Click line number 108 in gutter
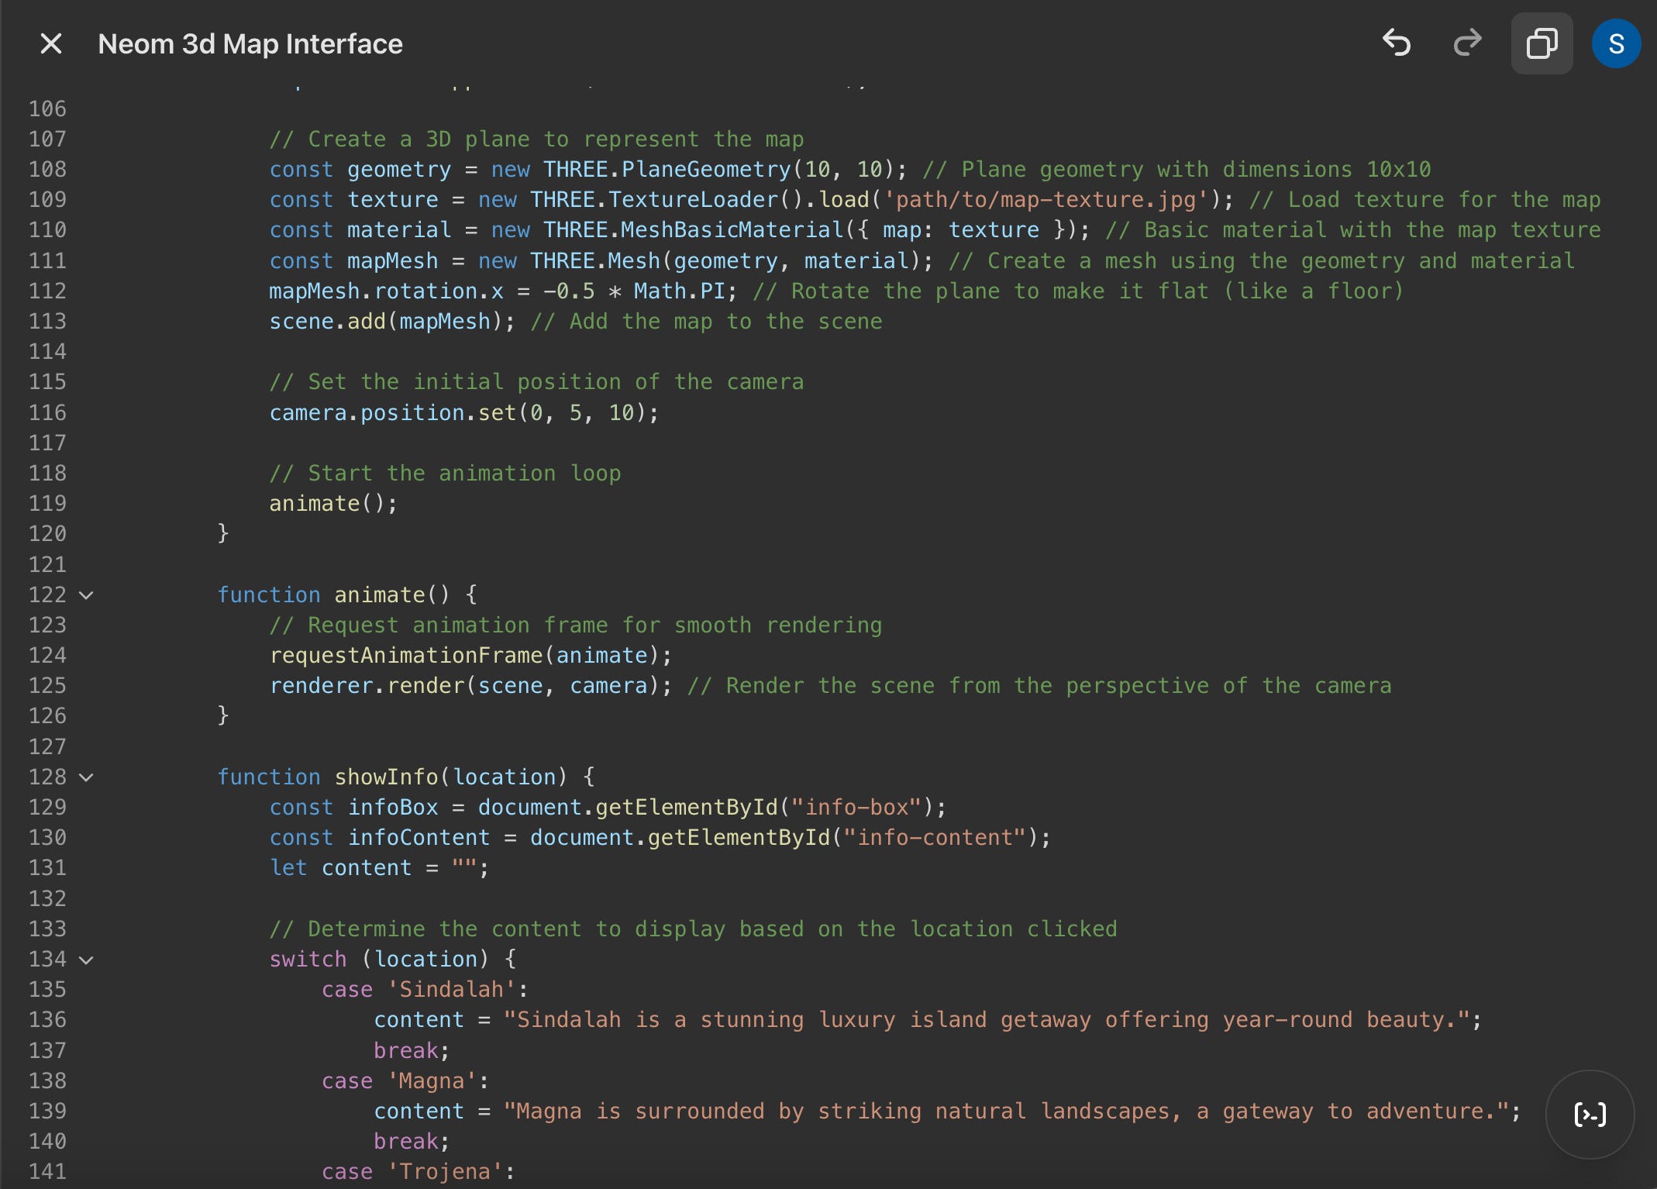 click(x=47, y=169)
